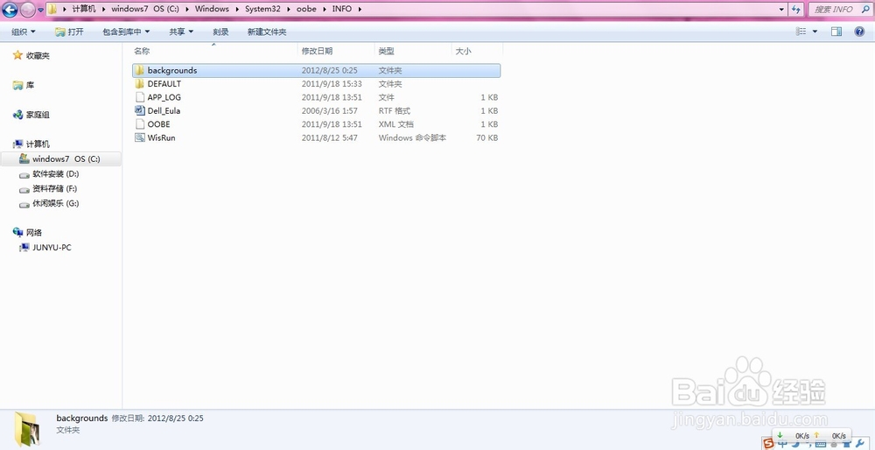
Task: Refresh the folder with the refresh icon
Action: 795,10
